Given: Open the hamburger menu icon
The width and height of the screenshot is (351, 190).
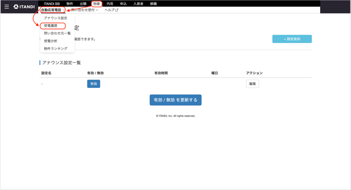Looking at the screenshot, I should [7, 7].
